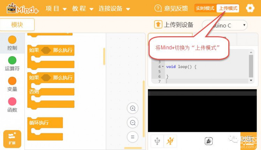The height and width of the screenshot is (150, 261).
Task: Click the void loop() code line
Action: 181,67
